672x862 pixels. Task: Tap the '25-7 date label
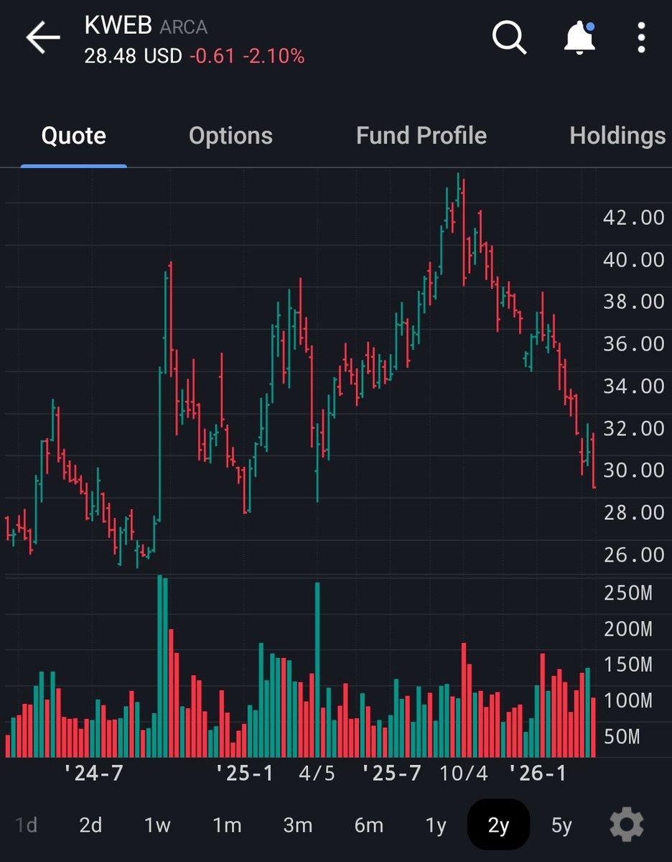[391, 773]
